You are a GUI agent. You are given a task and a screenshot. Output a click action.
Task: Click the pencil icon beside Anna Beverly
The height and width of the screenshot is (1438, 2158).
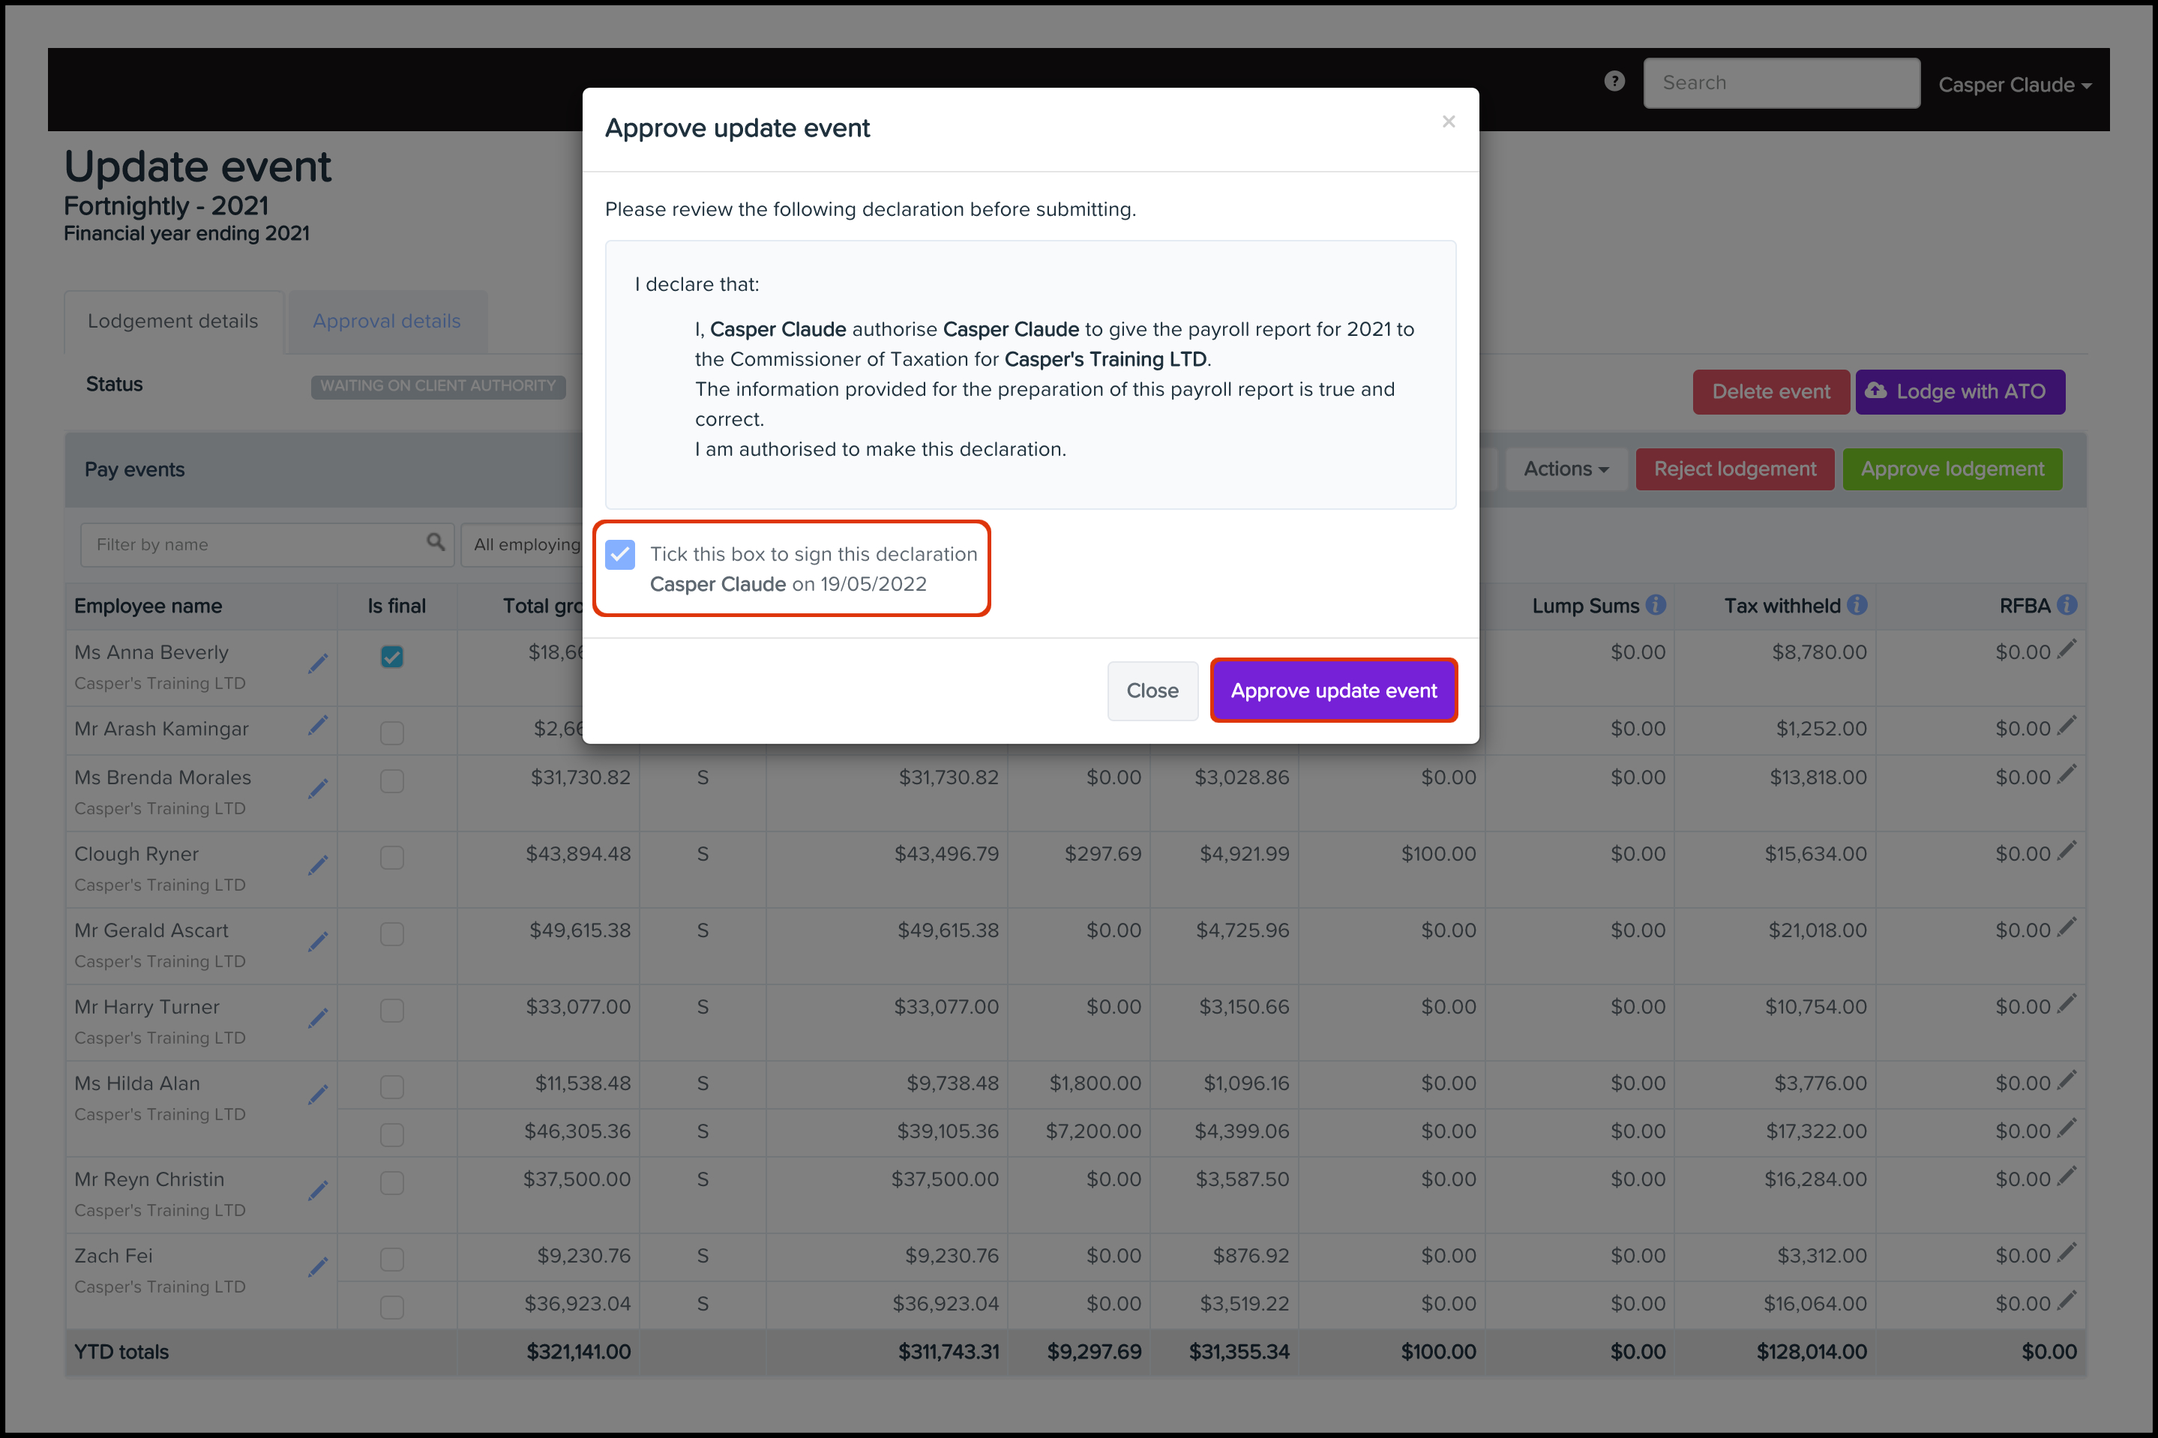[318, 664]
